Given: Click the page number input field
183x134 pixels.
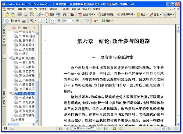Looking at the screenshot, I should coord(83,128).
